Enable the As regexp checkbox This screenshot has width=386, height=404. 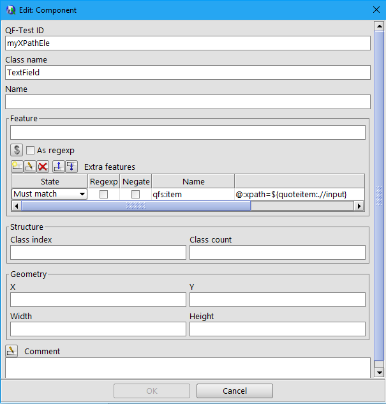[x=30, y=150]
